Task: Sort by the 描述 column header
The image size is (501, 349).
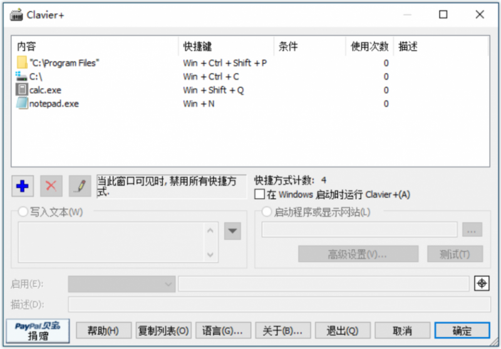Action: (x=441, y=46)
